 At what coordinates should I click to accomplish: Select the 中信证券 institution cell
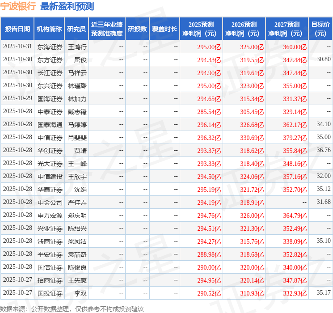[50, 138]
